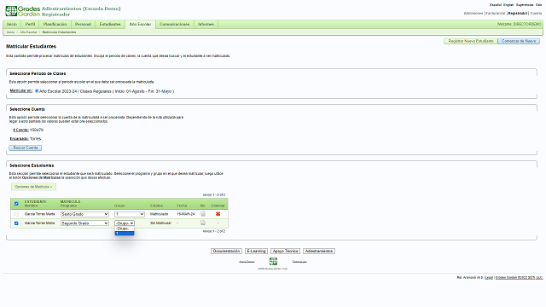This screenshot has height=307, width=546.
Task: Open the Comunicaciones tab
Action: (174, 24)
